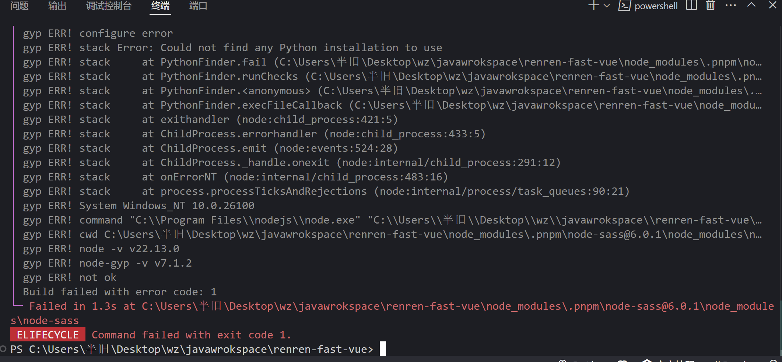
Task: Click the red 'Failed in 1.3s' path
Action: pos(392,313)
